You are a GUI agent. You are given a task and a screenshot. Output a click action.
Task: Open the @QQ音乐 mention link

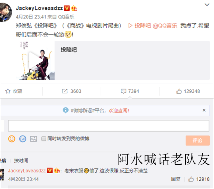pyautogui.click(x=165, y=26)
